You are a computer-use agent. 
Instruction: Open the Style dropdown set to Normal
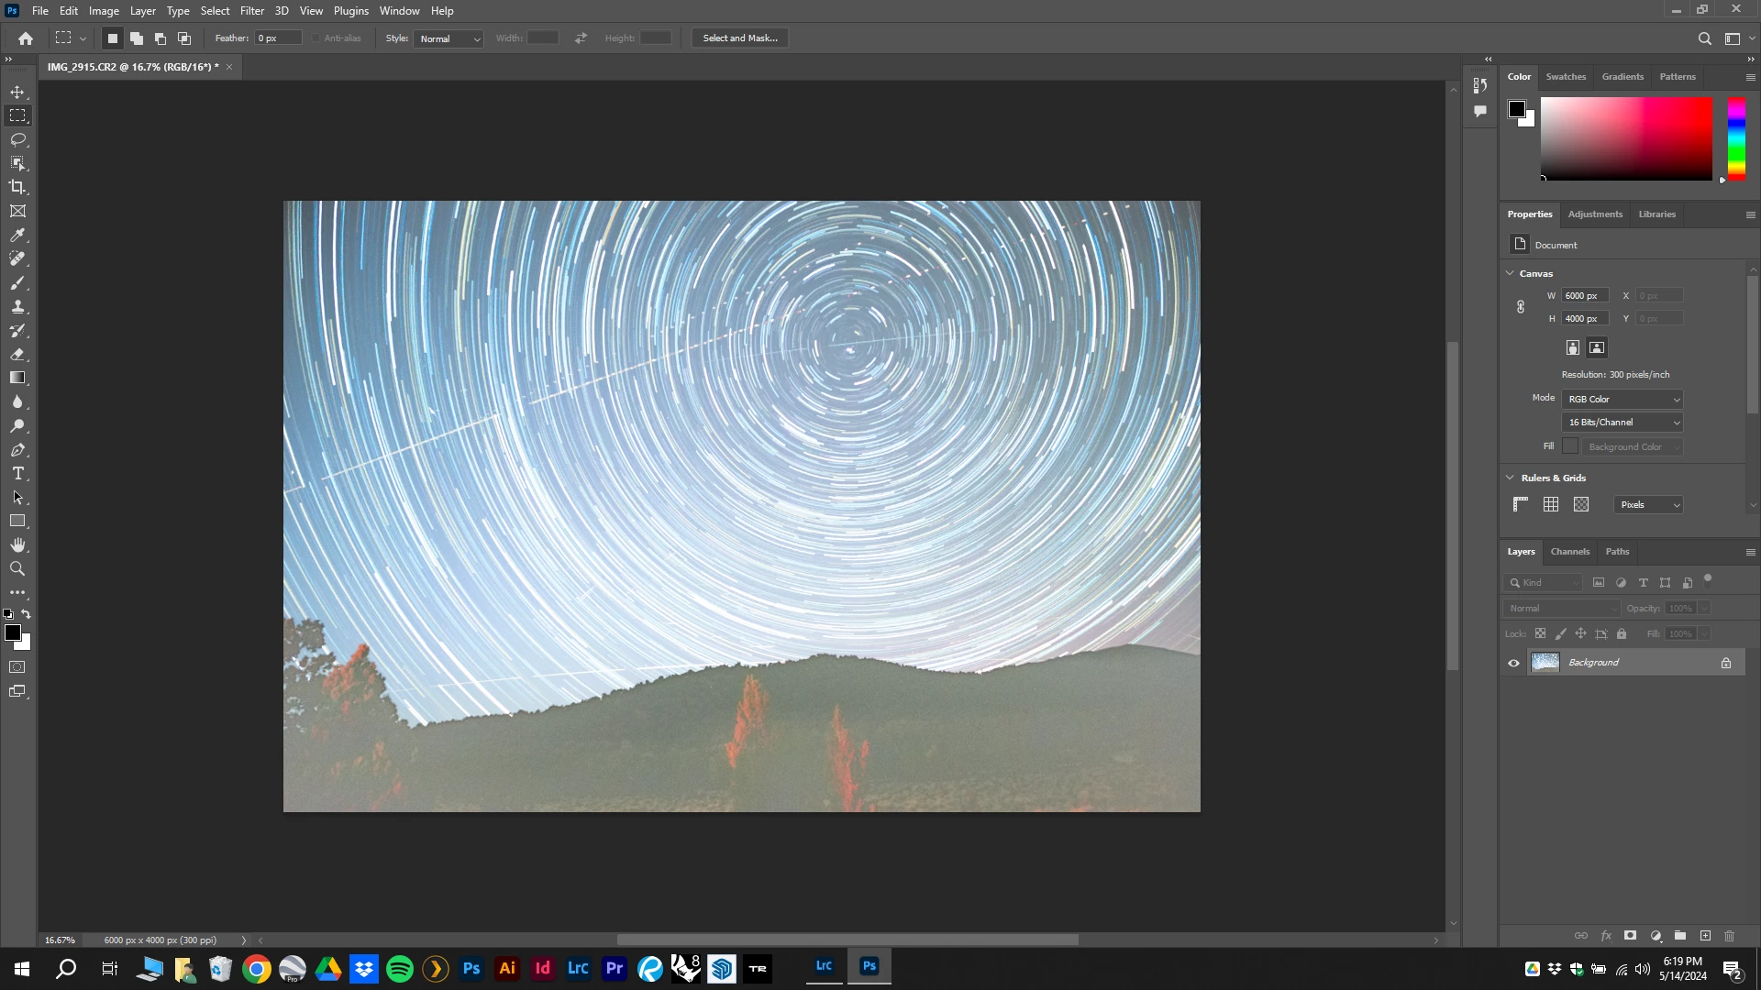coord(449,38)
